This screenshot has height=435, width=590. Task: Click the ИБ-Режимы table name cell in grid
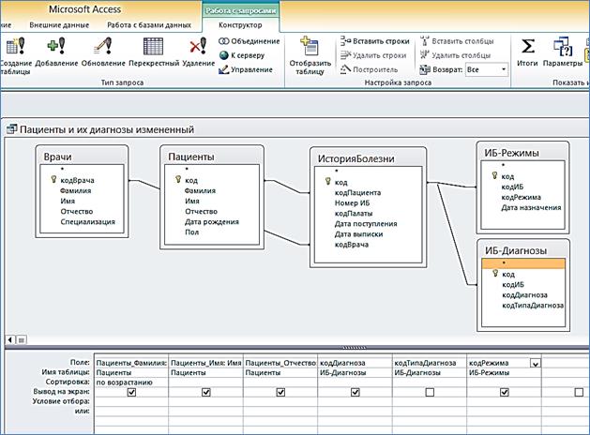point(504,372)
